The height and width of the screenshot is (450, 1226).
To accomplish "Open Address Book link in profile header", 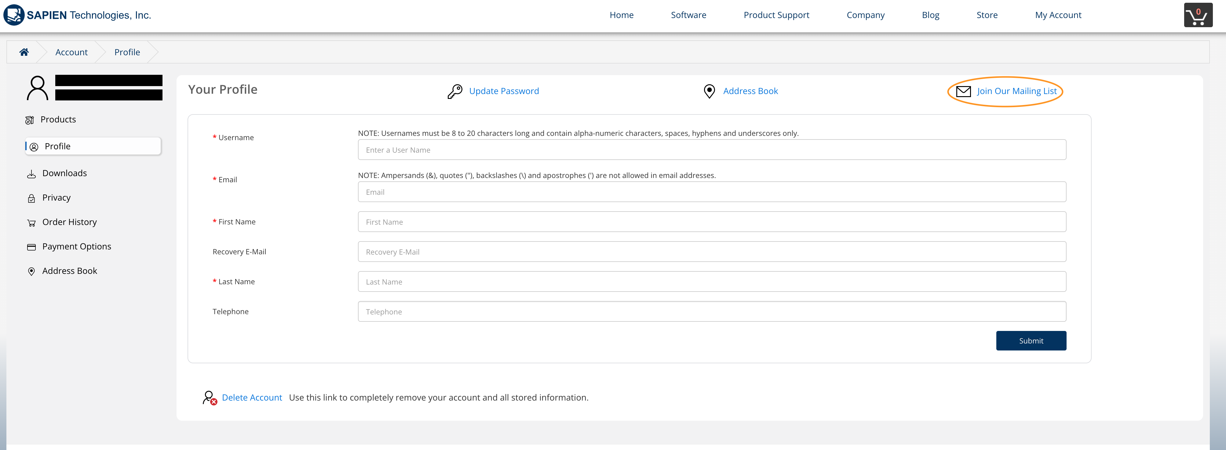I will [x=750, y=91].
